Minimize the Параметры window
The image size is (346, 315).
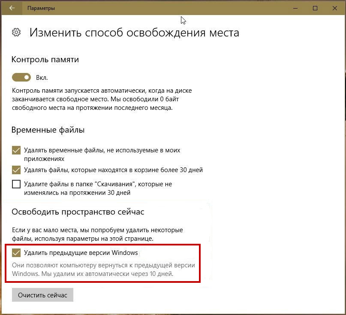[295, 8]
